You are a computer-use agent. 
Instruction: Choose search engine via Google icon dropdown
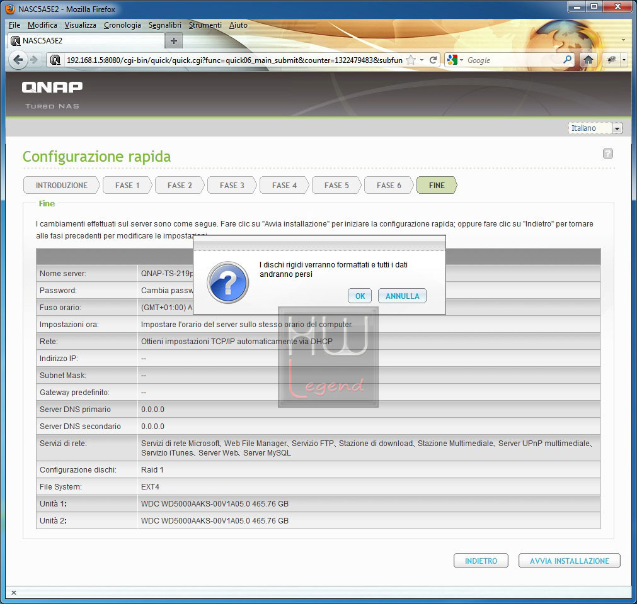coord(454,60)
